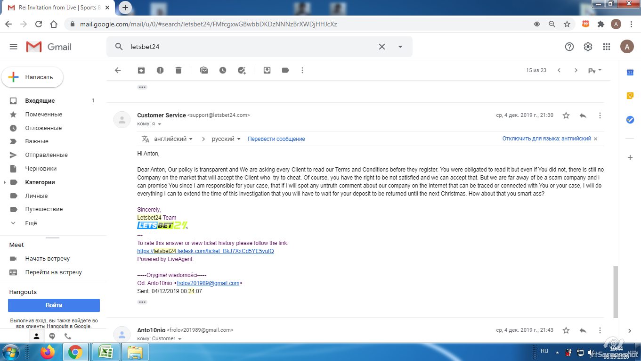Screen dimensions: 641x361
Task: Reply to the Customer Service message
Action: [x=583, y=115]
